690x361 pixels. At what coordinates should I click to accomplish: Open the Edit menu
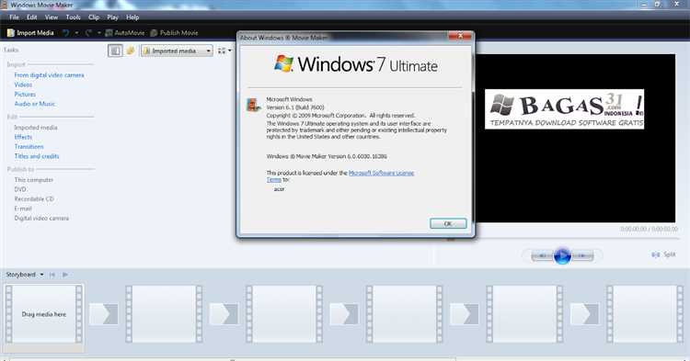pyautogui.click(x=31, y=17)
